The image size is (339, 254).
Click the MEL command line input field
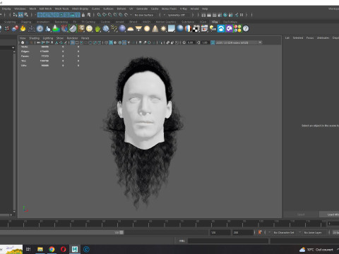[x=228, y=241]
